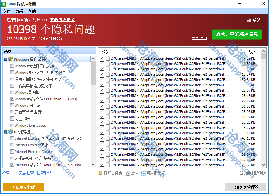Click the file icon in the 50.55 KB row
The image size is (269, 194).
(107, 106)
